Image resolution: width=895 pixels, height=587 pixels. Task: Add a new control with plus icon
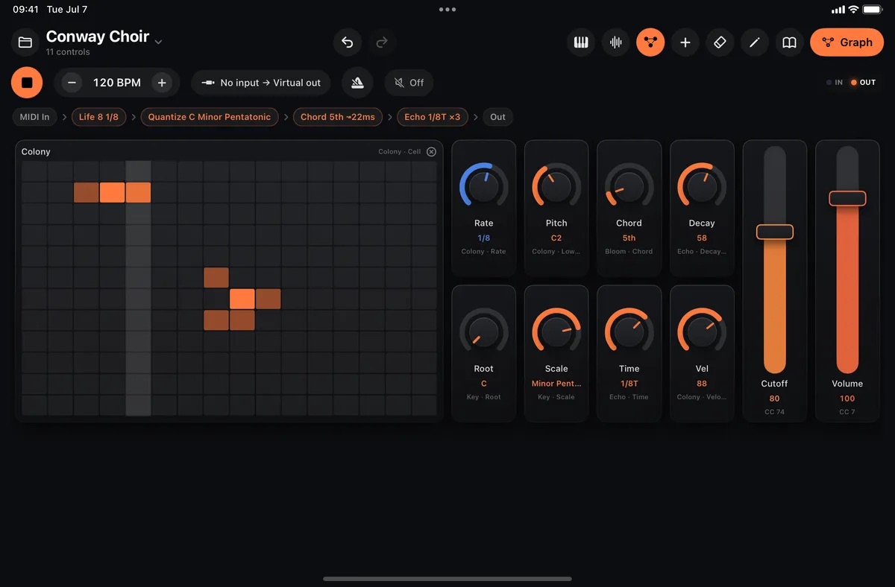(685, 42)
